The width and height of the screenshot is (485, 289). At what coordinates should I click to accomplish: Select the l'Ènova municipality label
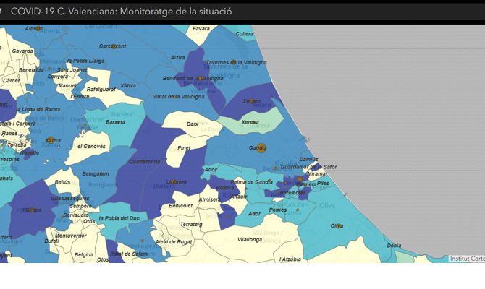[x=80, y=96]
